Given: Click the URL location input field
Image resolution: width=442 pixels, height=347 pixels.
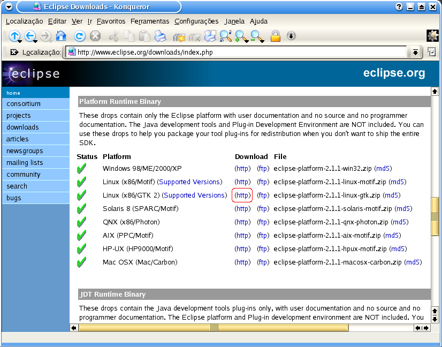Looking at the screenshot, I should coord(236,52).
